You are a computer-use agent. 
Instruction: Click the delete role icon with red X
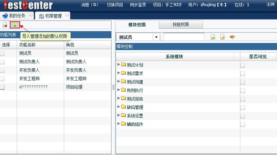coord(5,25)
